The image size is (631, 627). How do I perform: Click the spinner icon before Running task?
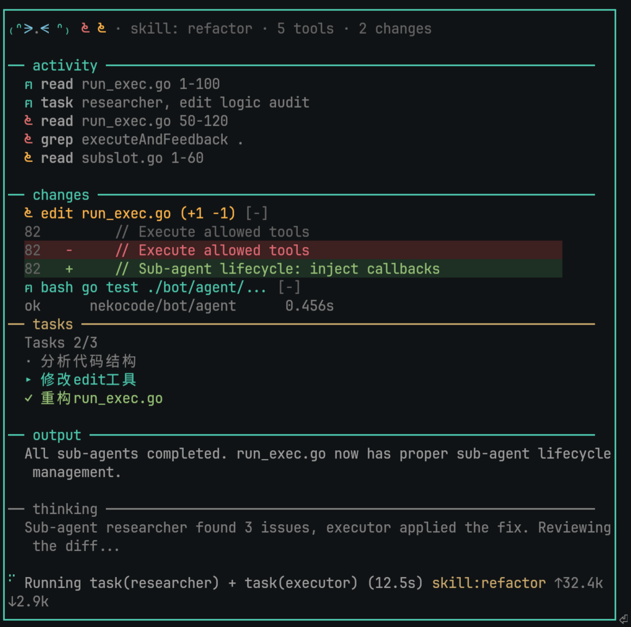[x=11, y=579]
